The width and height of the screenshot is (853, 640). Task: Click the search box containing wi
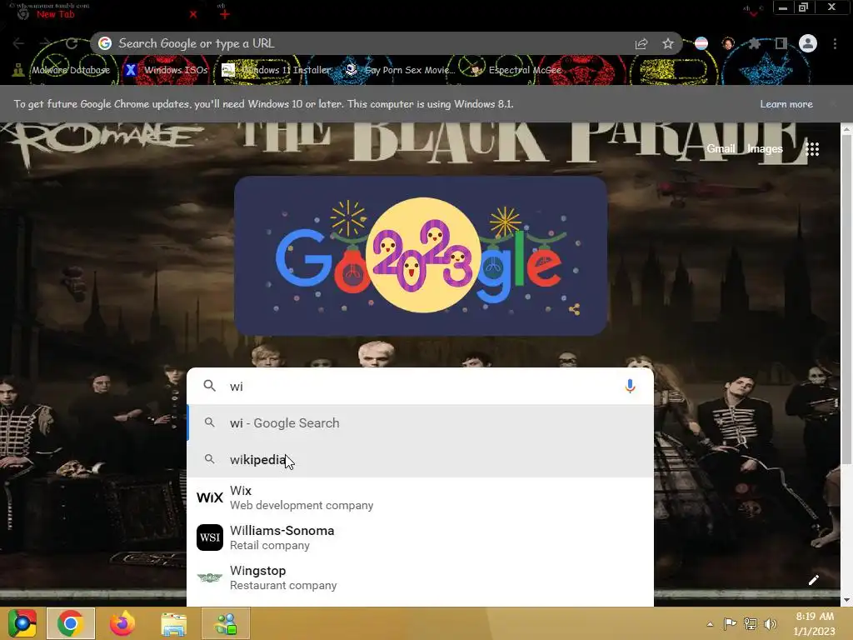click(420, 386)
